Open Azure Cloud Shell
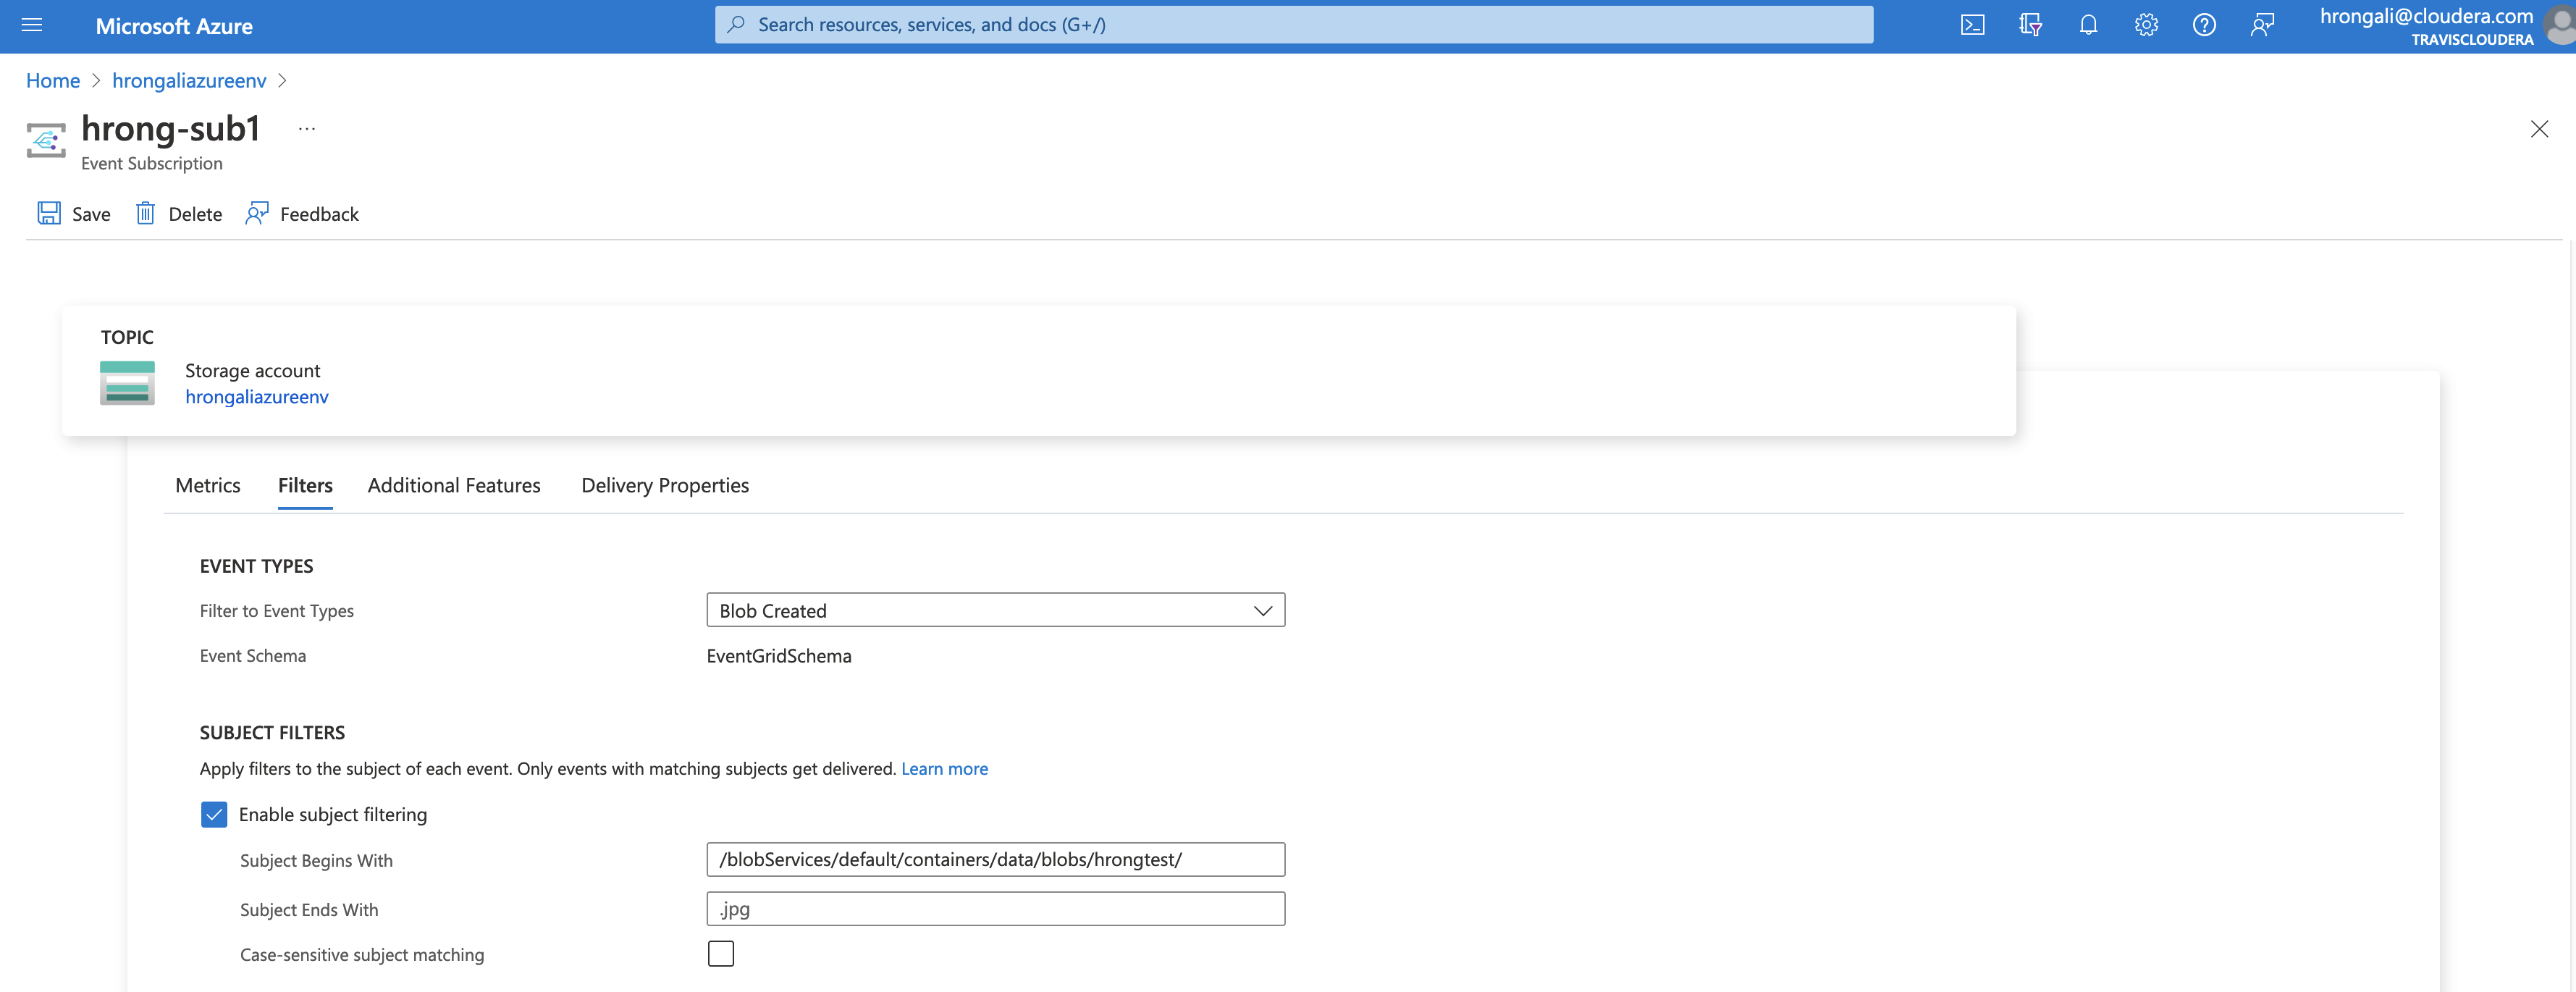Viewport: 2576px width, 992px height. 1972,24
